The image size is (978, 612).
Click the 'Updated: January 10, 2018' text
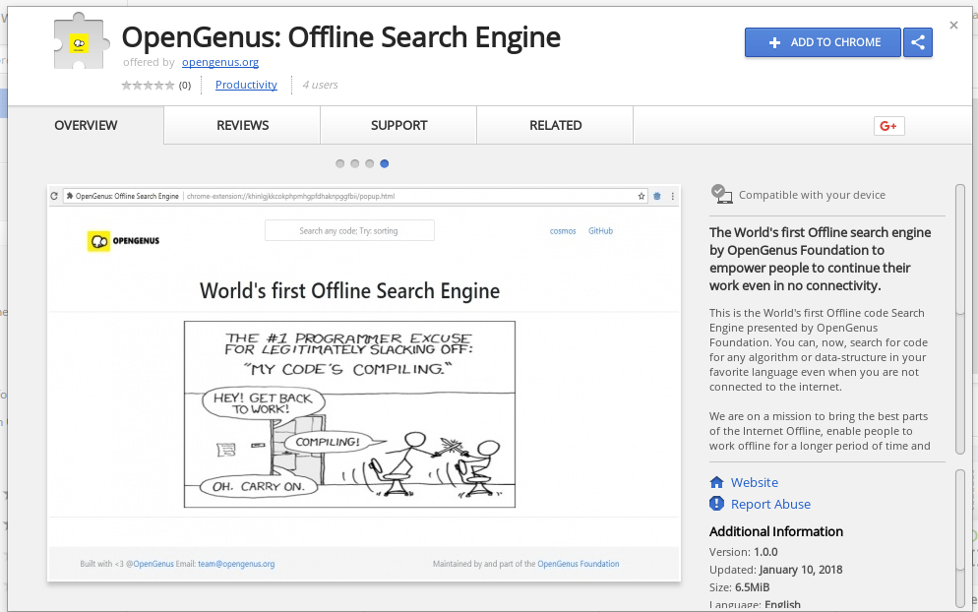click(776, 570)
